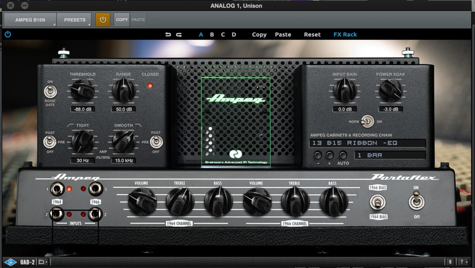Click the 1966 CHANNEL TREBLE knob
Screen dimensions: 475x268
(295, 202)
